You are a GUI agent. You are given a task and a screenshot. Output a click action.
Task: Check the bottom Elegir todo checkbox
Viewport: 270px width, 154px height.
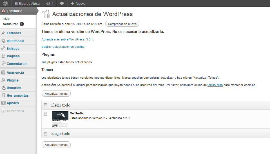click(45, 133)
